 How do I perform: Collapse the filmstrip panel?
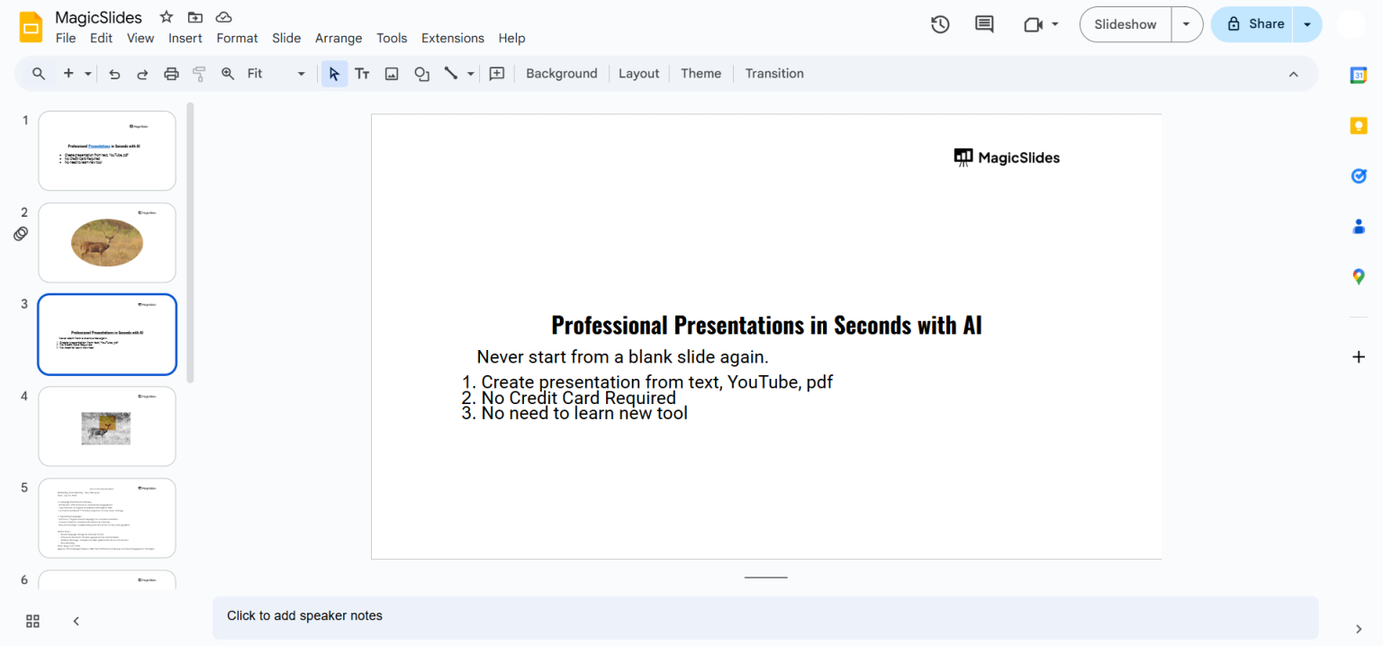coord(77,621)
